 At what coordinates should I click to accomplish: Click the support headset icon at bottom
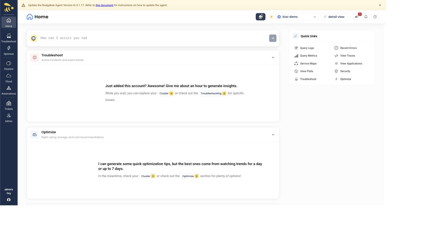[x=9, y=200]
